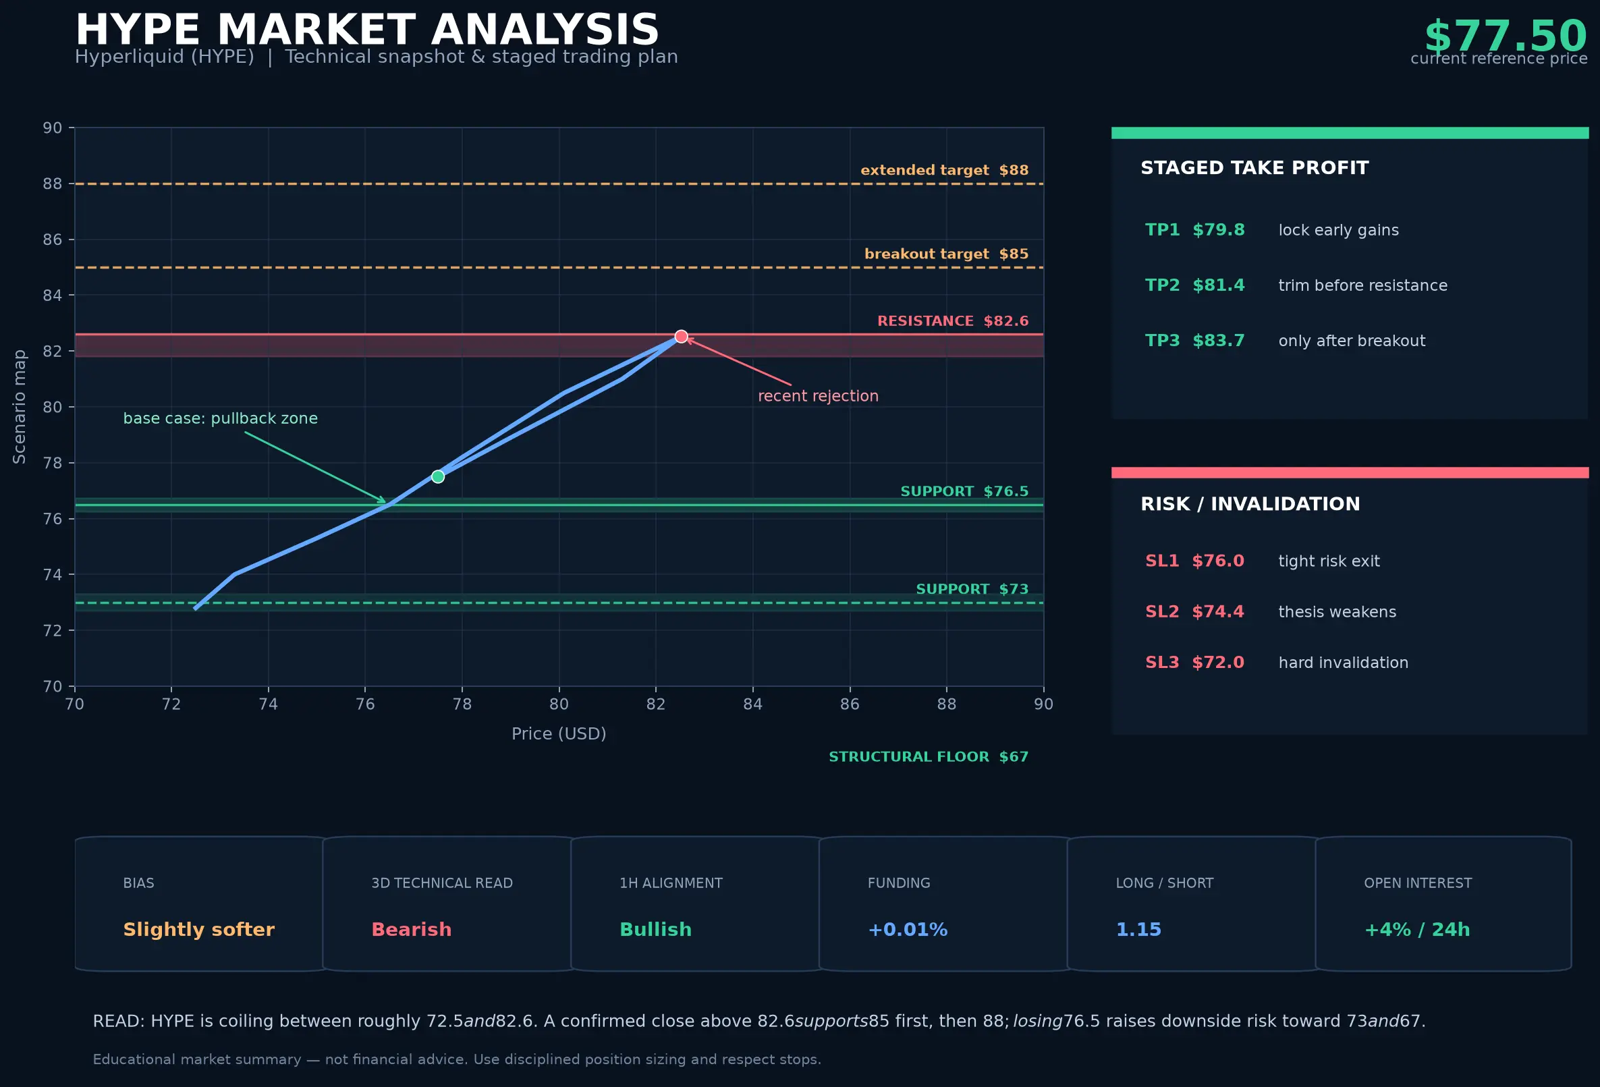Image resolution: width=1600 pixels, height=1087 pixels.
Task: Click the "RESISTANCE $82.6" label
Action: 953,321
